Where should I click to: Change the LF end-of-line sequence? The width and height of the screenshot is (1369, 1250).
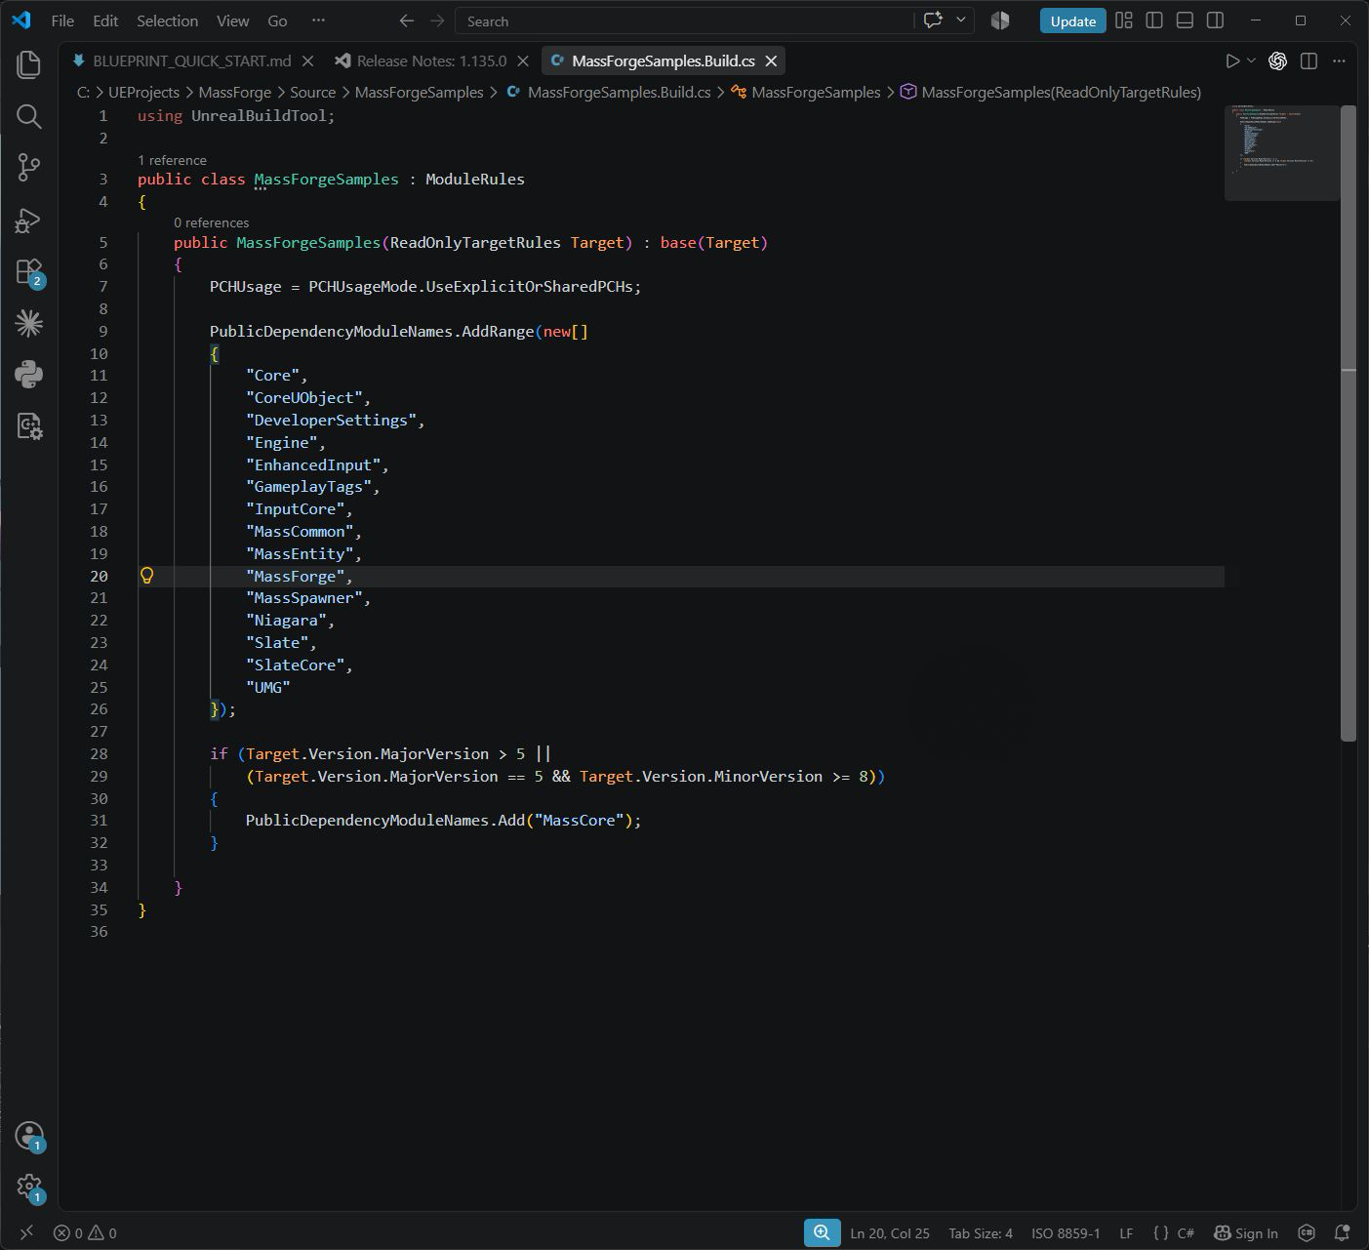pos(1126,1232)
